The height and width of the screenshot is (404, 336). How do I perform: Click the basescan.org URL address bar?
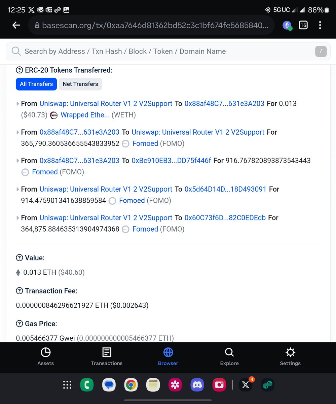[151, 25]
